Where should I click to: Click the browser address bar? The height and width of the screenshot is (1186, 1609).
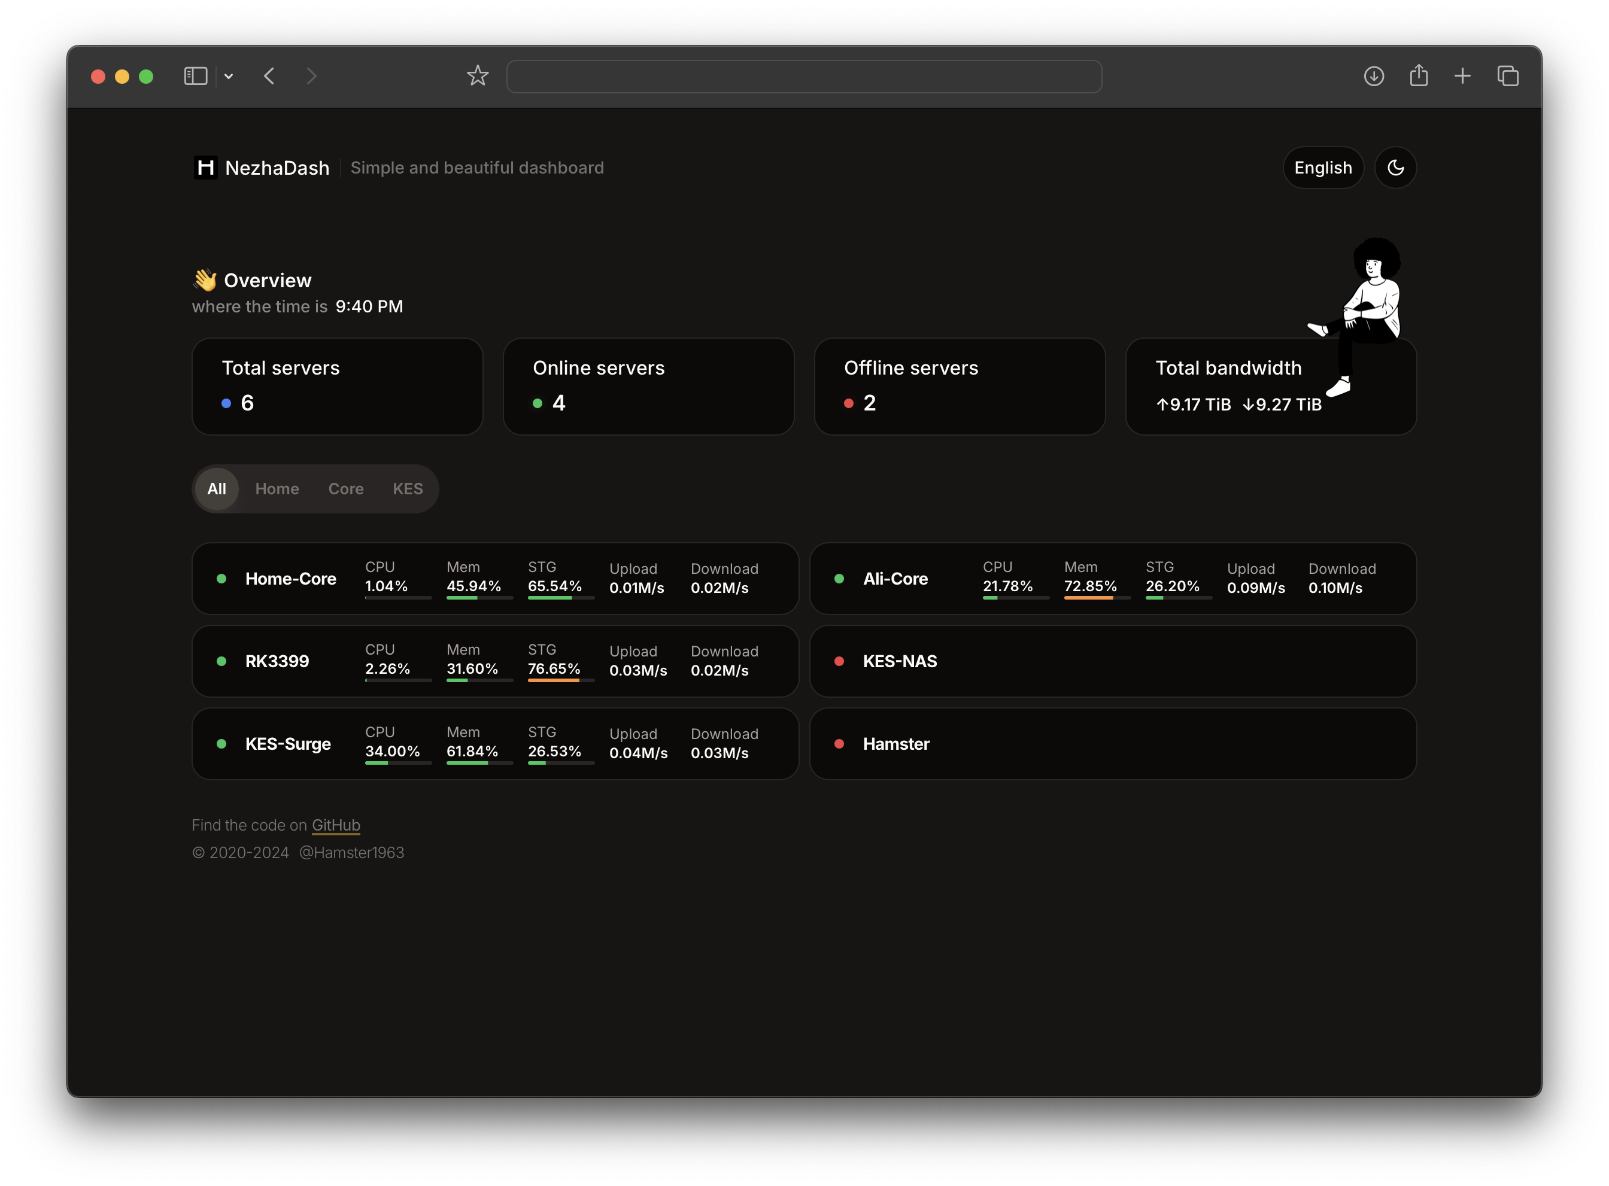tap(803, 76)
